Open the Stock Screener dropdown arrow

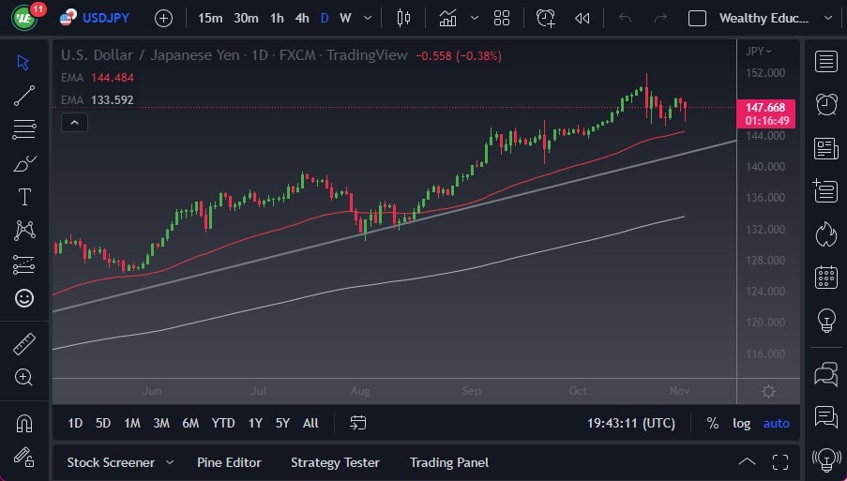(x=170, y=462)
